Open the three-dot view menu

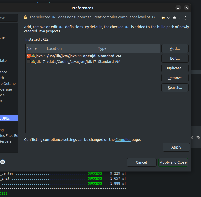[x=186, y=18]
